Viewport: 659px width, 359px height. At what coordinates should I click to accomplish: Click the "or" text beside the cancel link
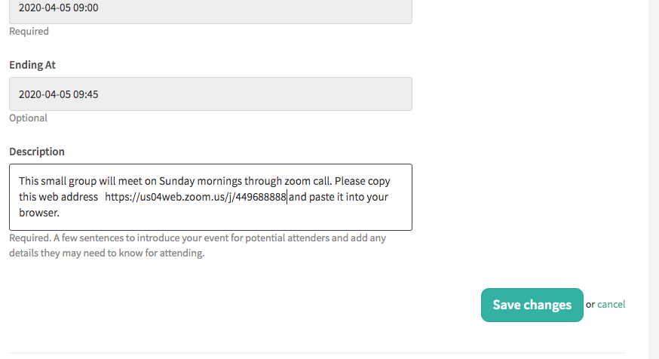point(590,305)
